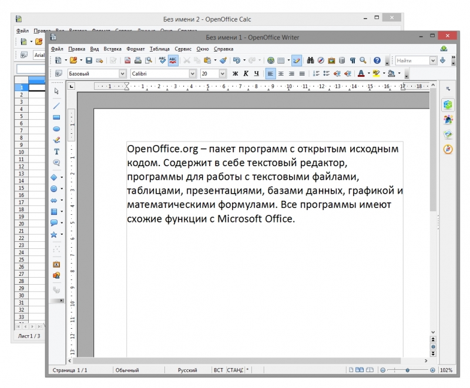Expand the Calibri font name dropdown

[193, 73]
